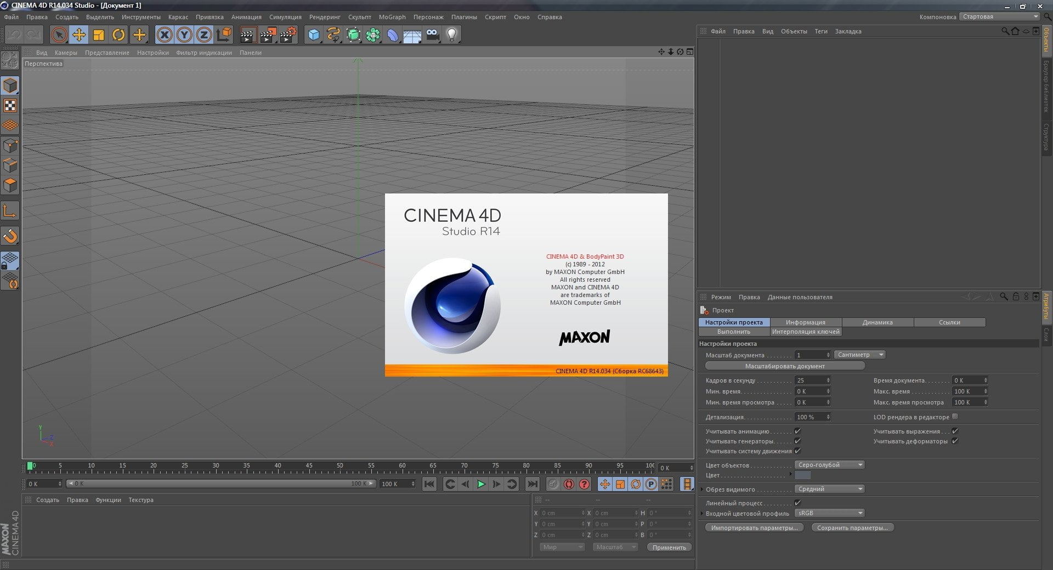Open the 'Симуляция' menu
The height and width of the screenshot is (570, 1053).
[285, 17]
